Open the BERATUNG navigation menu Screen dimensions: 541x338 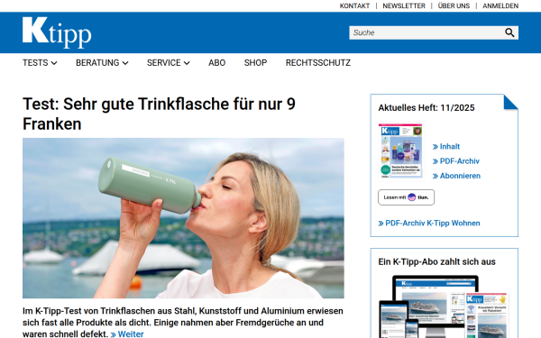click(102, 63)
